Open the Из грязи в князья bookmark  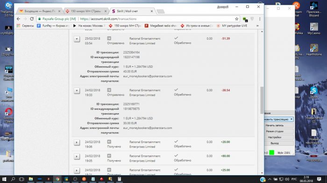(197, 26)
